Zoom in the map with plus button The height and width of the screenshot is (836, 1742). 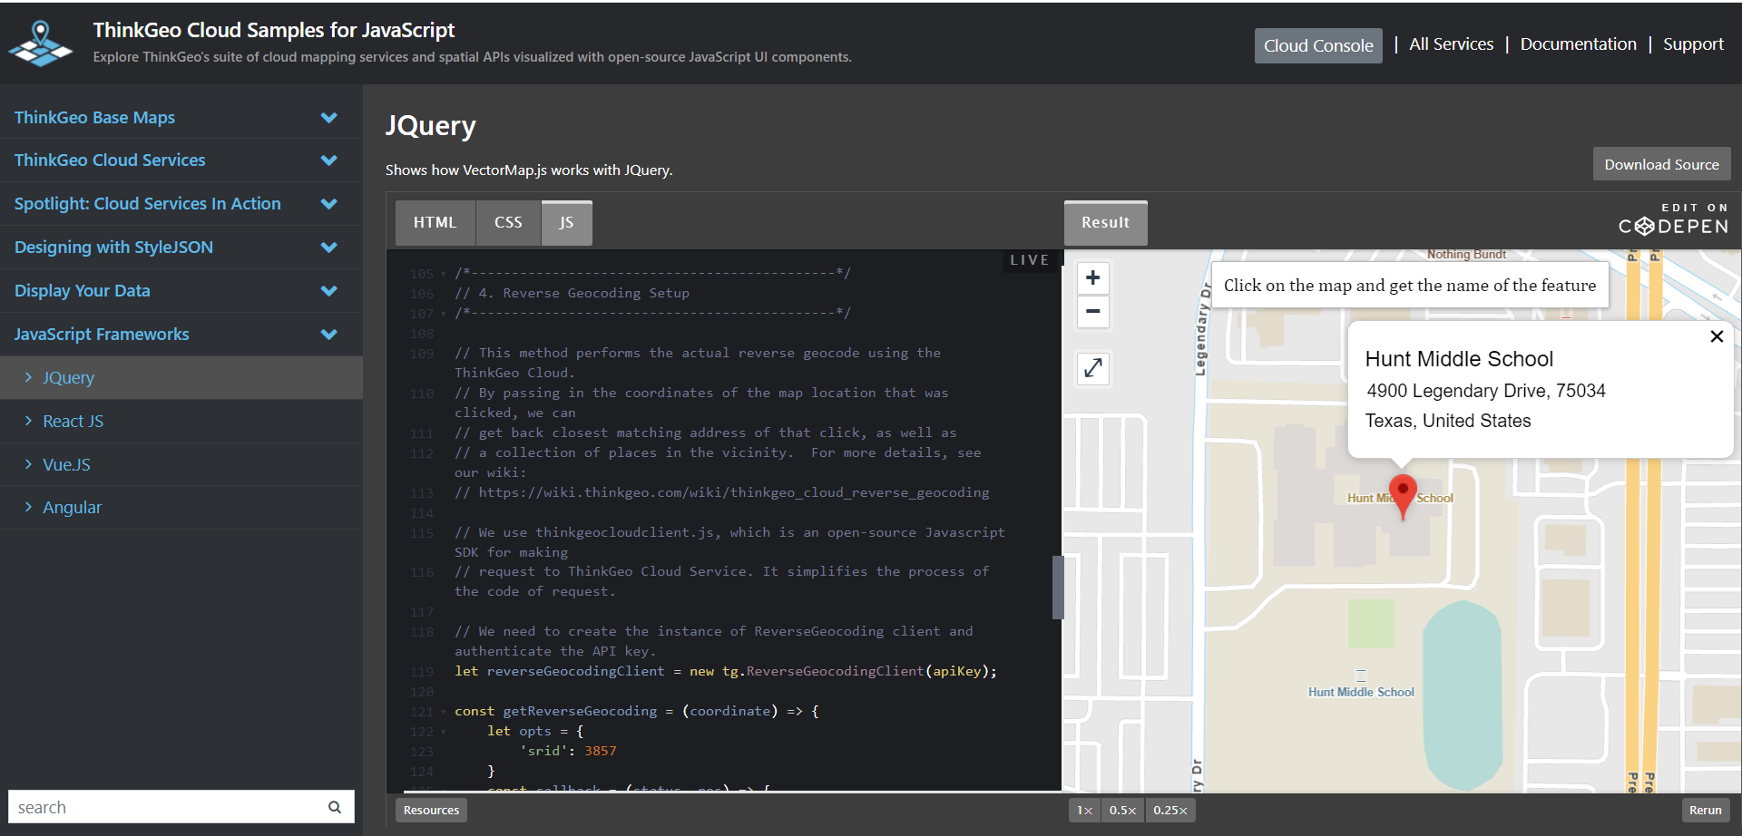tap(1093, 277)
